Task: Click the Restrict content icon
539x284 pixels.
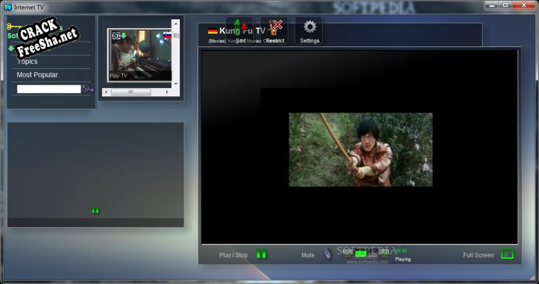Action: 275,30
